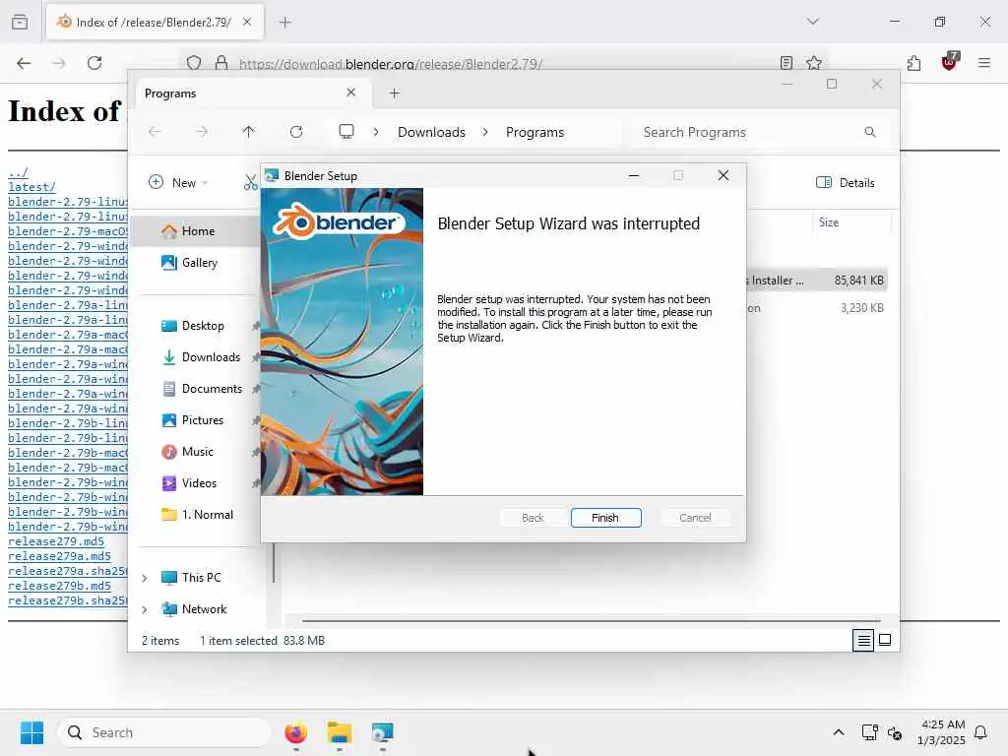Open Gallery in File Explorer sidebar
This screenshot has width=1008, height=756.
point(199,262)
